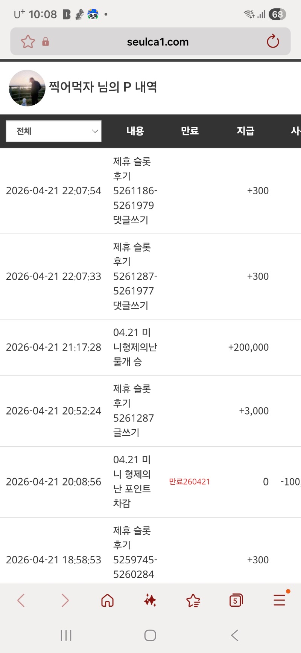Tap the sparkle AI assistant icon

(x=150, y=600)
